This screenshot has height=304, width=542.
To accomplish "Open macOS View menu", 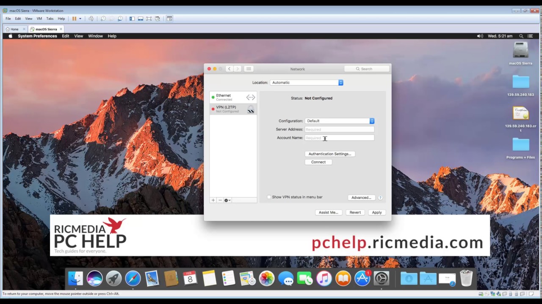I will tap(79, 36).
